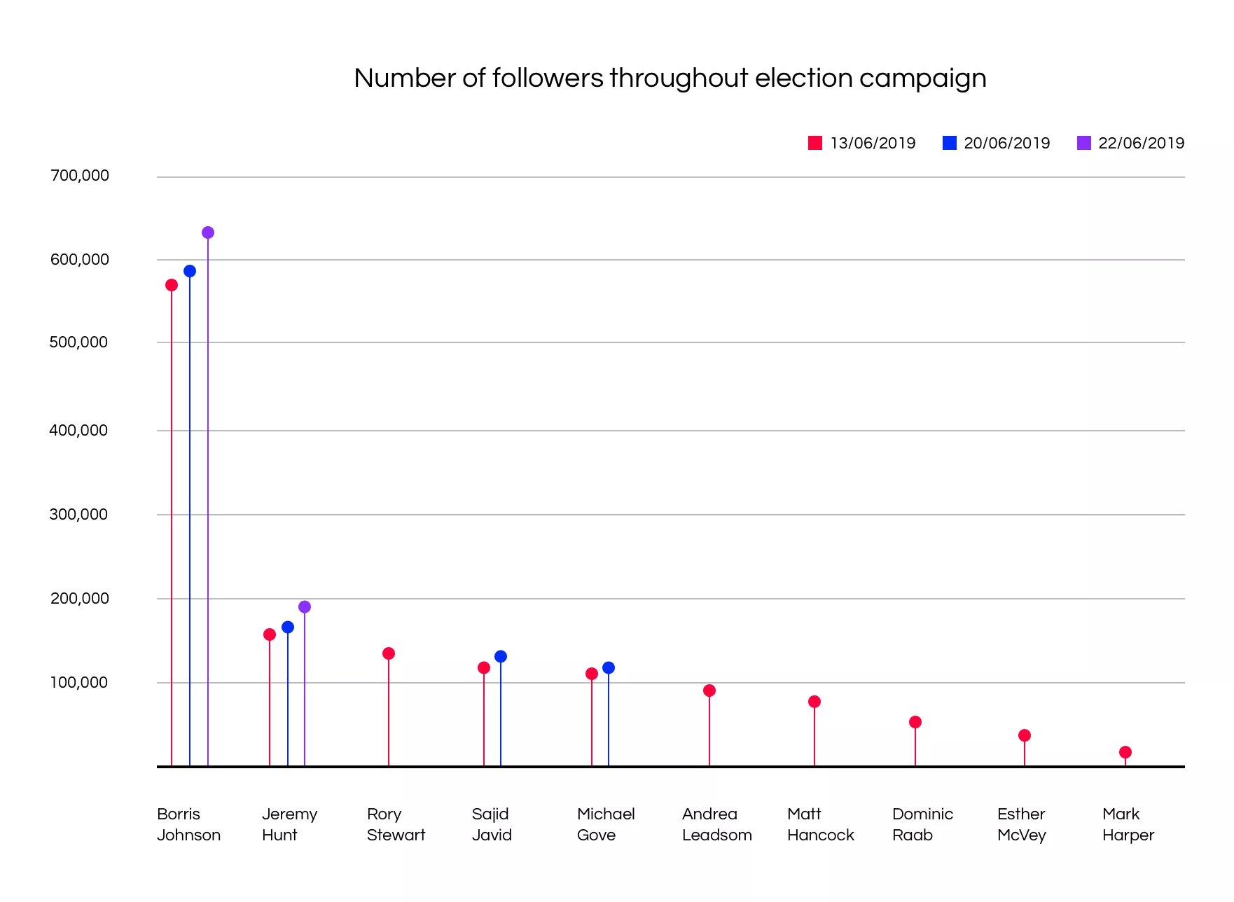Click Borris Johnson's purple data point
The width and height of the screenshot is (1234, 902).
[208, 233]
